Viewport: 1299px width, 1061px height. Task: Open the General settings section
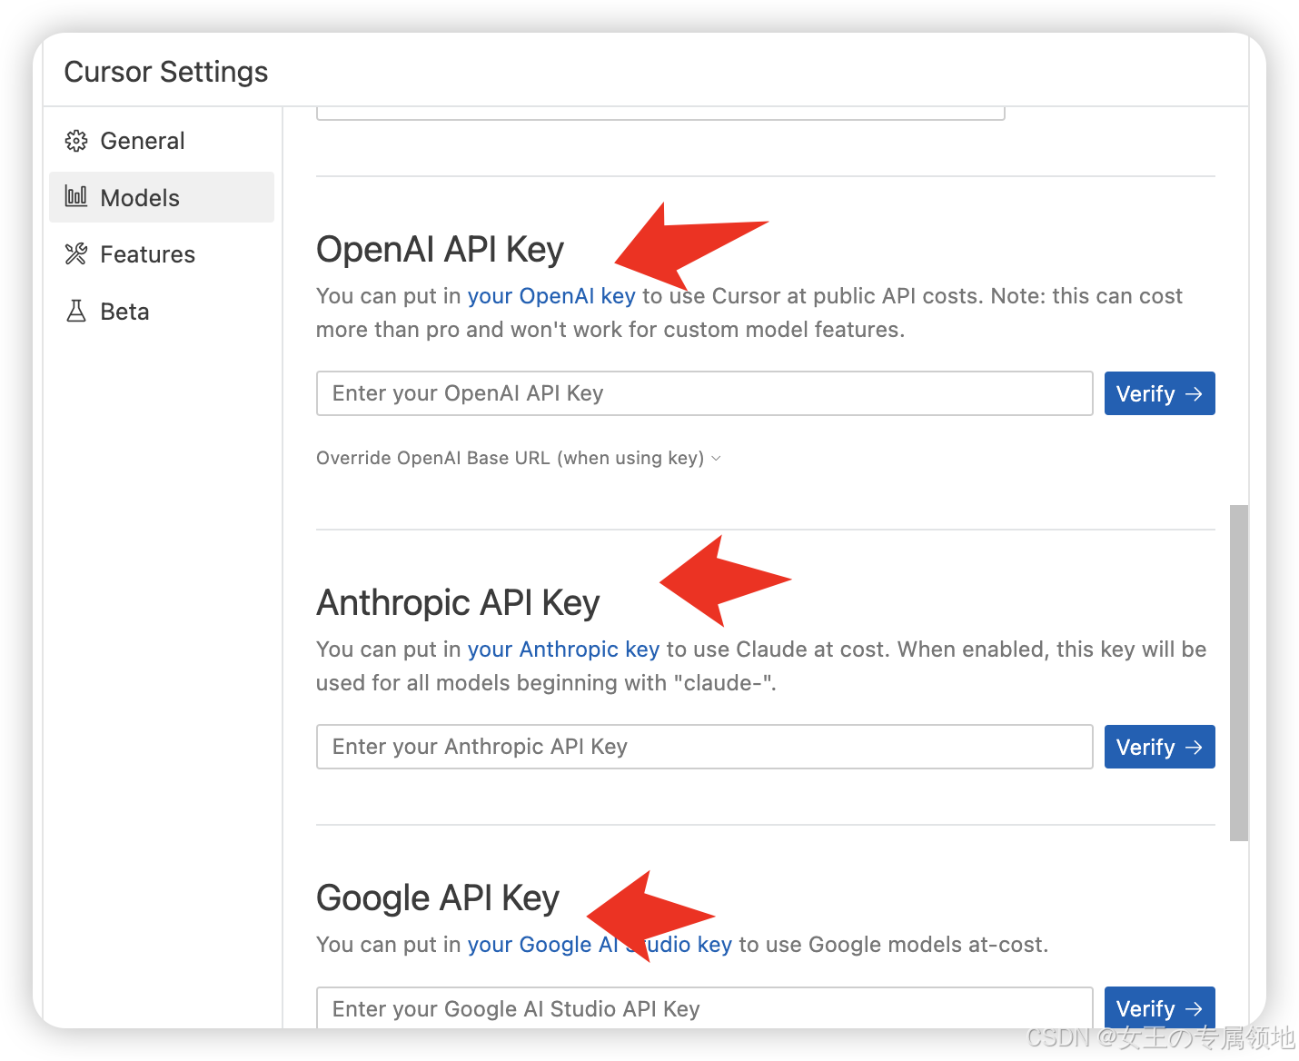pyautogui.click(x=162, y=141)
